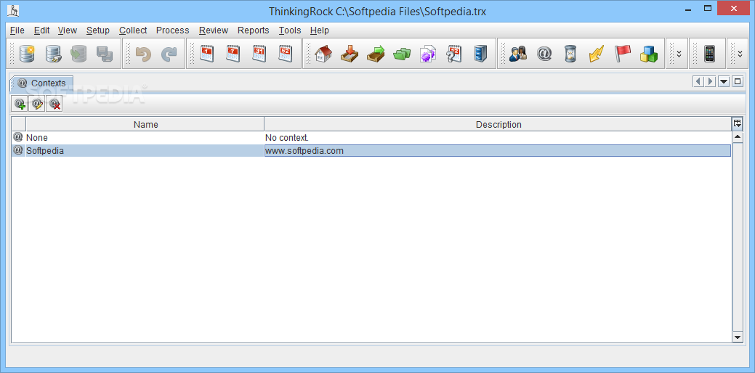The image size is (755, 373).
Task: Open the week plan calendar icon (7)
Action: click(233, 54)
